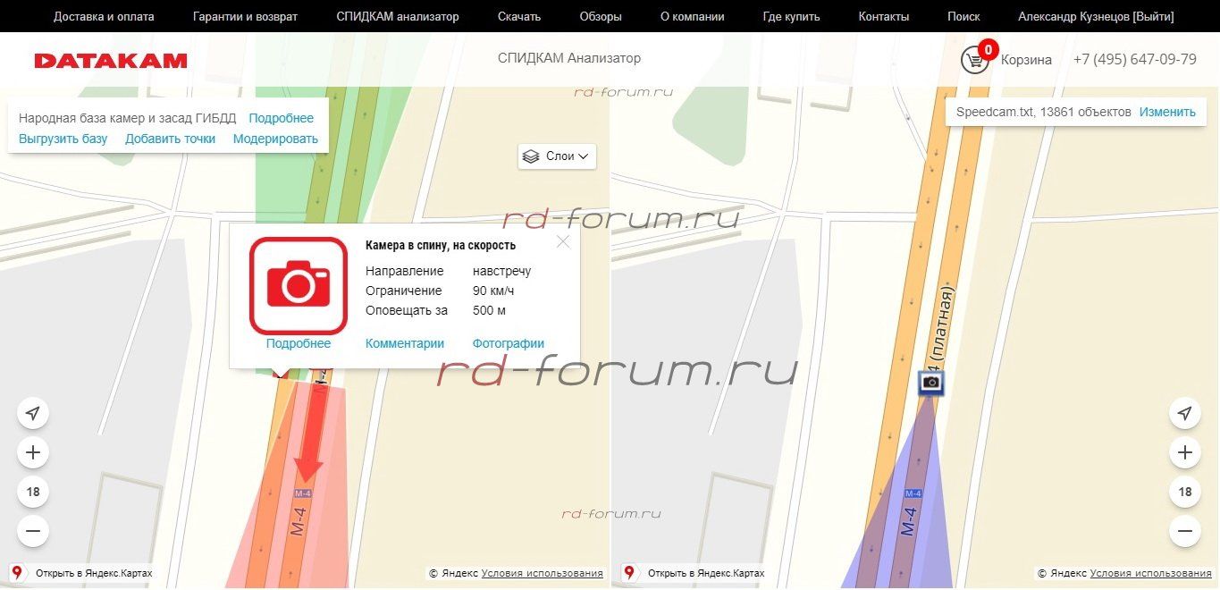This screenshot has width=1220, height=590.
Task: Open the Скачать menu item
Action: 519,16
